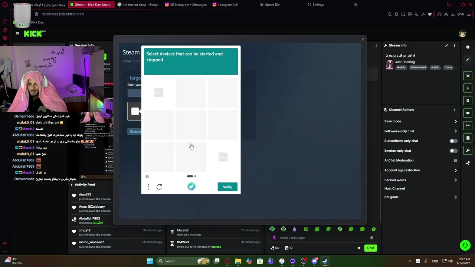Click the address bar dashboard.kick.com/stream
Image resolution: width=475 pixels, height=267 pixels.
63,14
